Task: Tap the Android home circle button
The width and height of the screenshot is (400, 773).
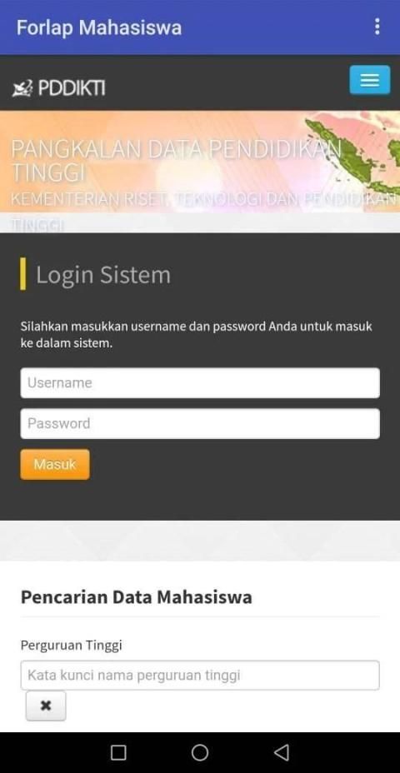Action: 200,753
